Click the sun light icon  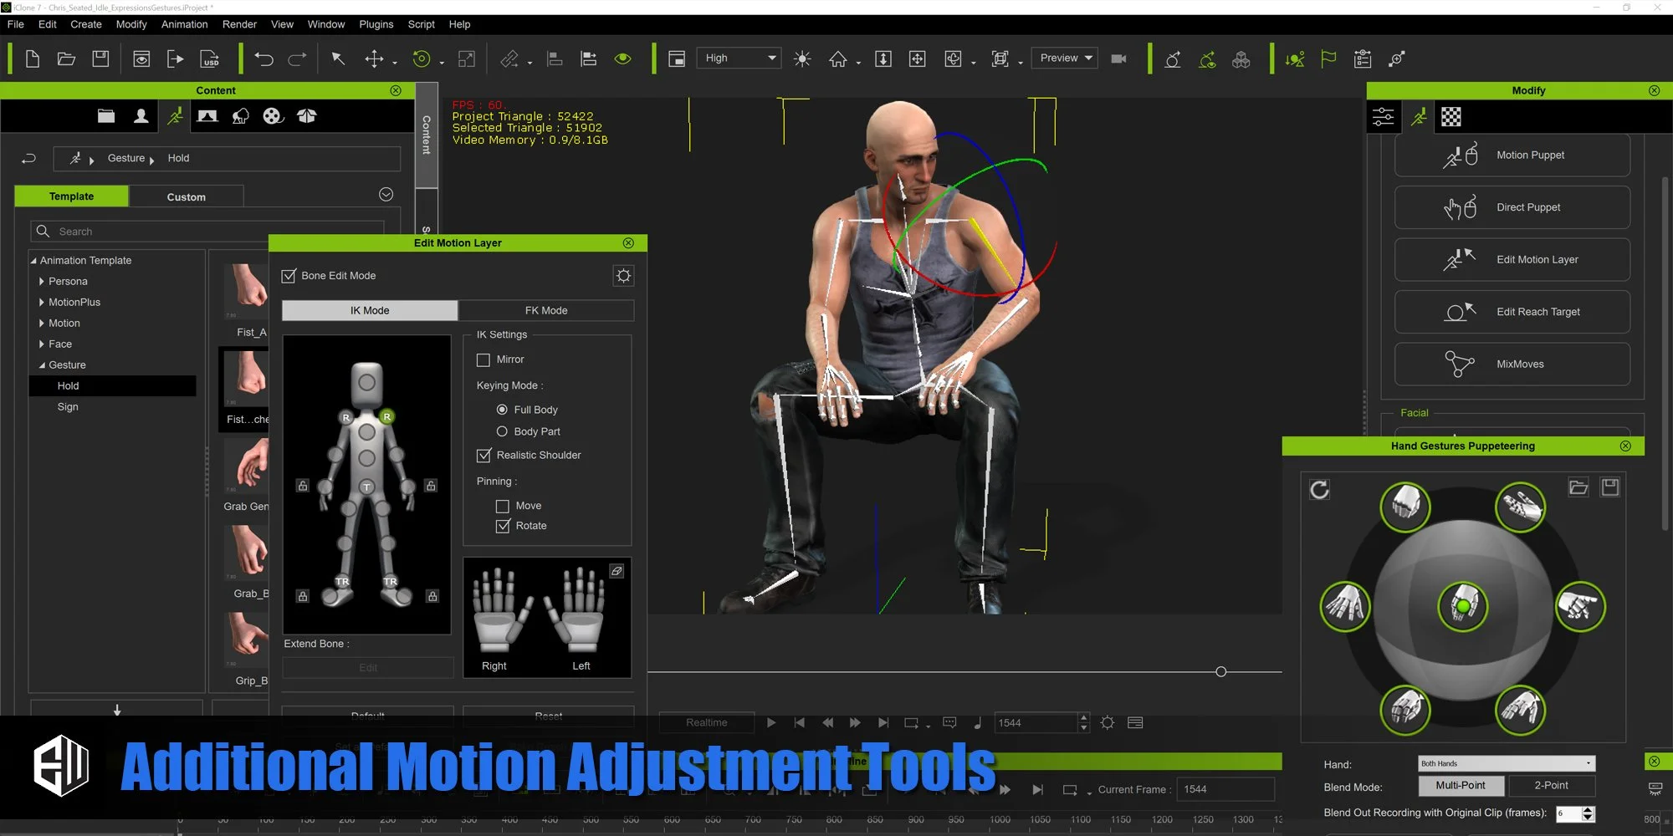[x=802, y=59]
